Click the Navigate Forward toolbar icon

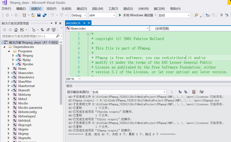click(16, 15)
